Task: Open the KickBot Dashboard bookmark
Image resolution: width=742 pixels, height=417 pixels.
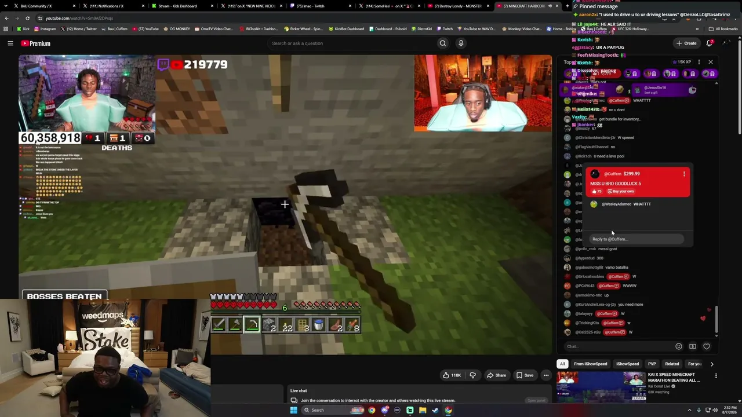Action: click(345, 29)
